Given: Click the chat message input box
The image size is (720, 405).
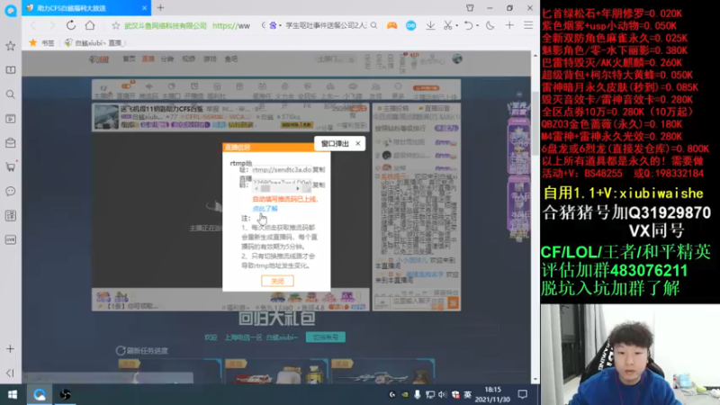Looking at the screenshot, I should pyautogui.click(x=418, y=301).
